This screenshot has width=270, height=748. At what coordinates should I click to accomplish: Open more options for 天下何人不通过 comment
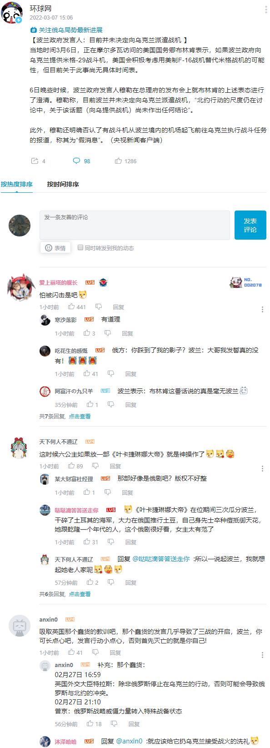pyautogui.click(x=262, y=469)
